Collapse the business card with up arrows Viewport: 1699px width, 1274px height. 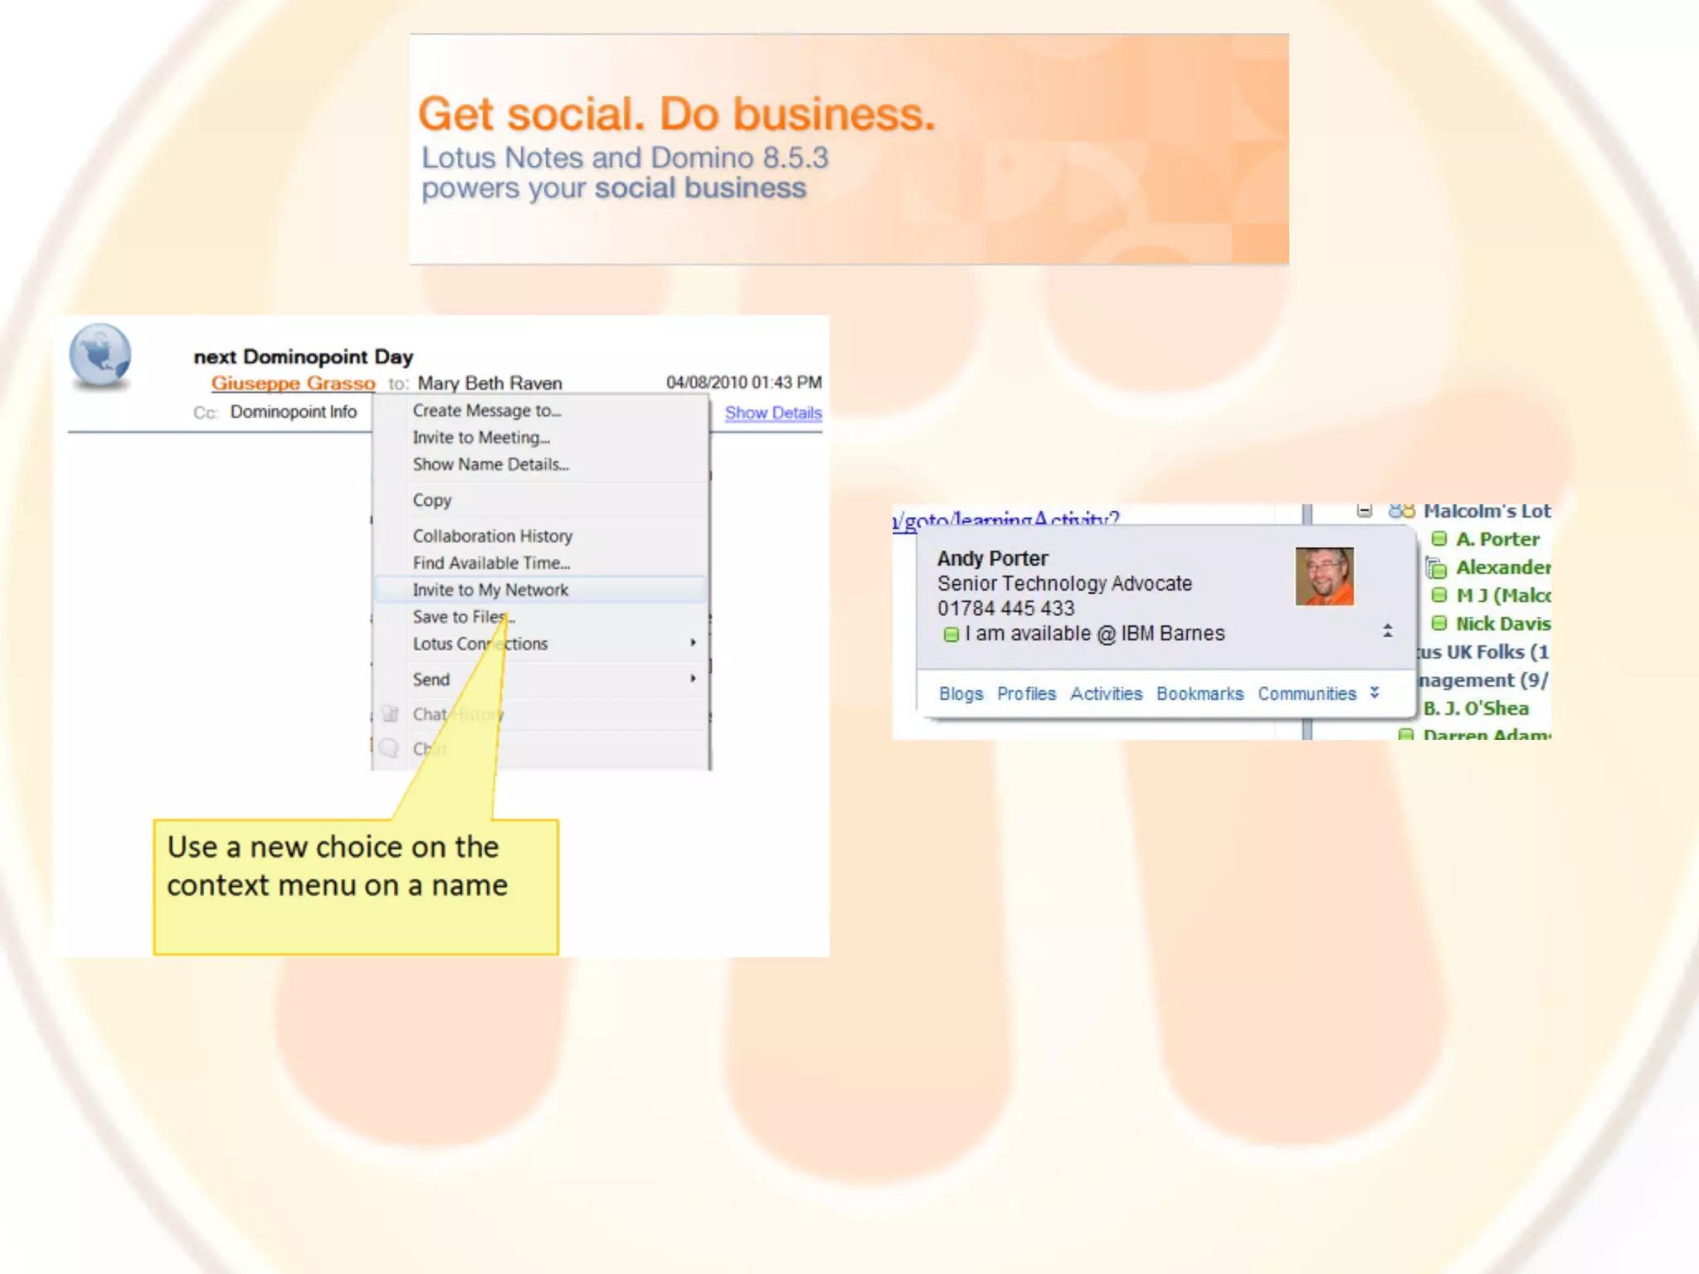[x=1387, y=630]
